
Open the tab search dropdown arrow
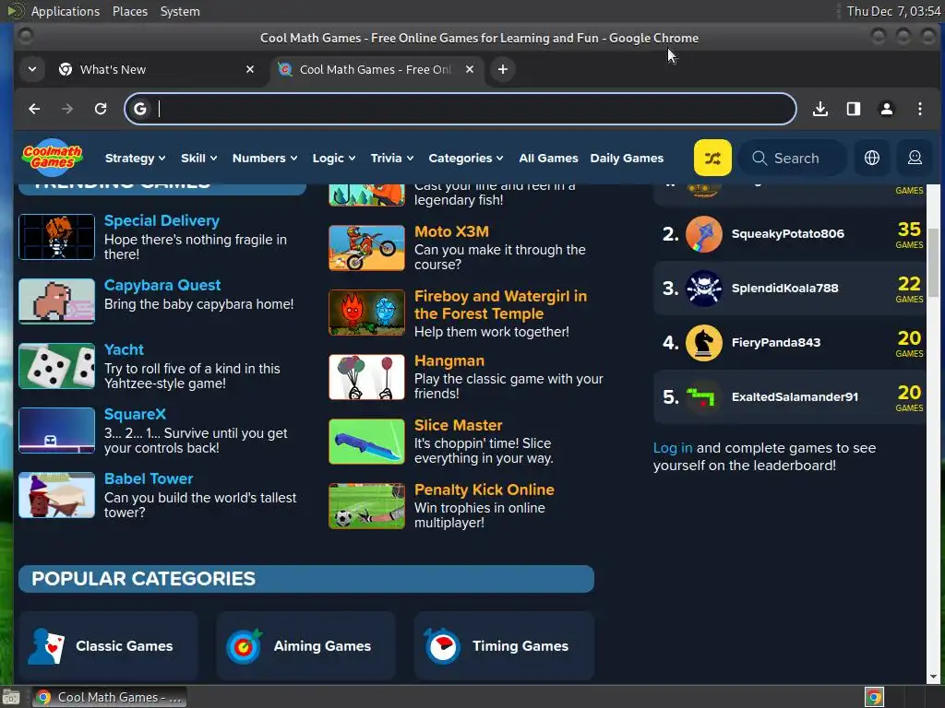pyautogui.click(x=32, y=69)
